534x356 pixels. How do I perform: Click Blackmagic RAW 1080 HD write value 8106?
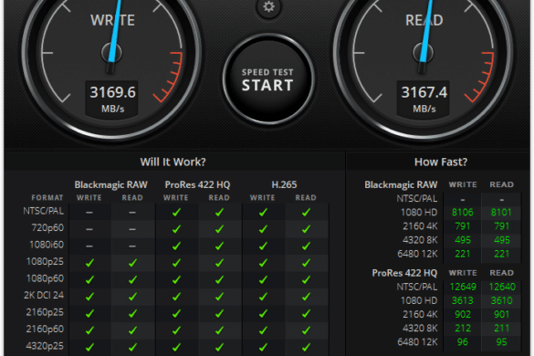click(463, 213)
